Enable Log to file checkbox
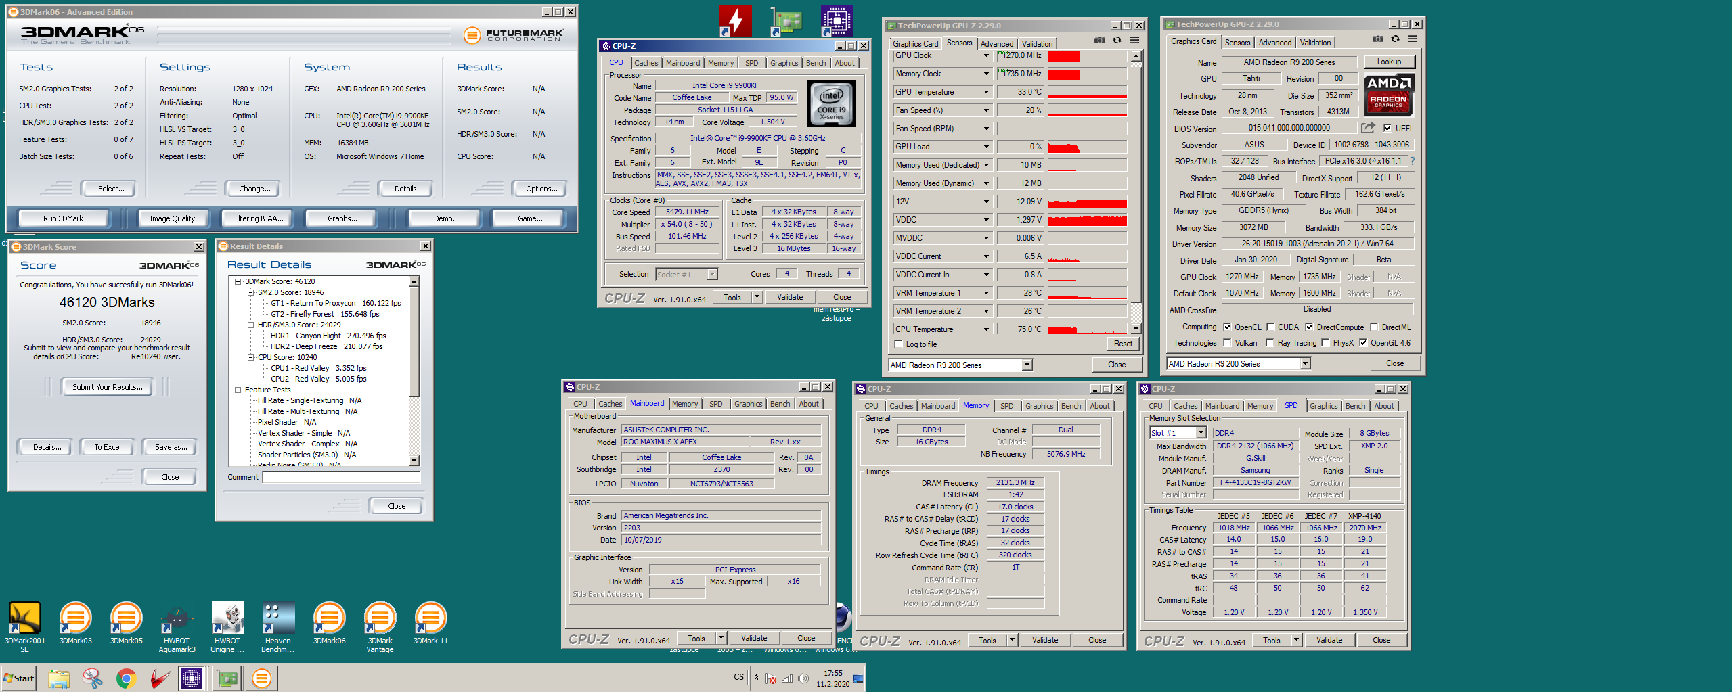The width and height of the screenshot is (1732, 692). 899,344
